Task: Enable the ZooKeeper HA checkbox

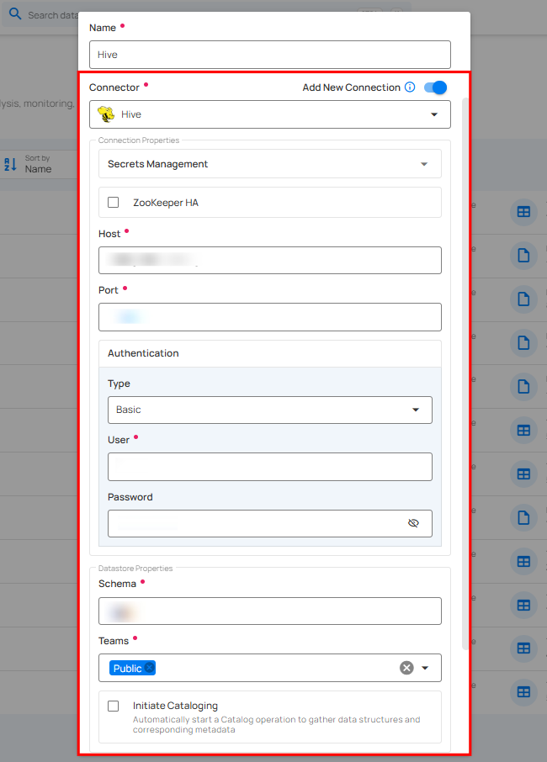Action: point(114,203)
